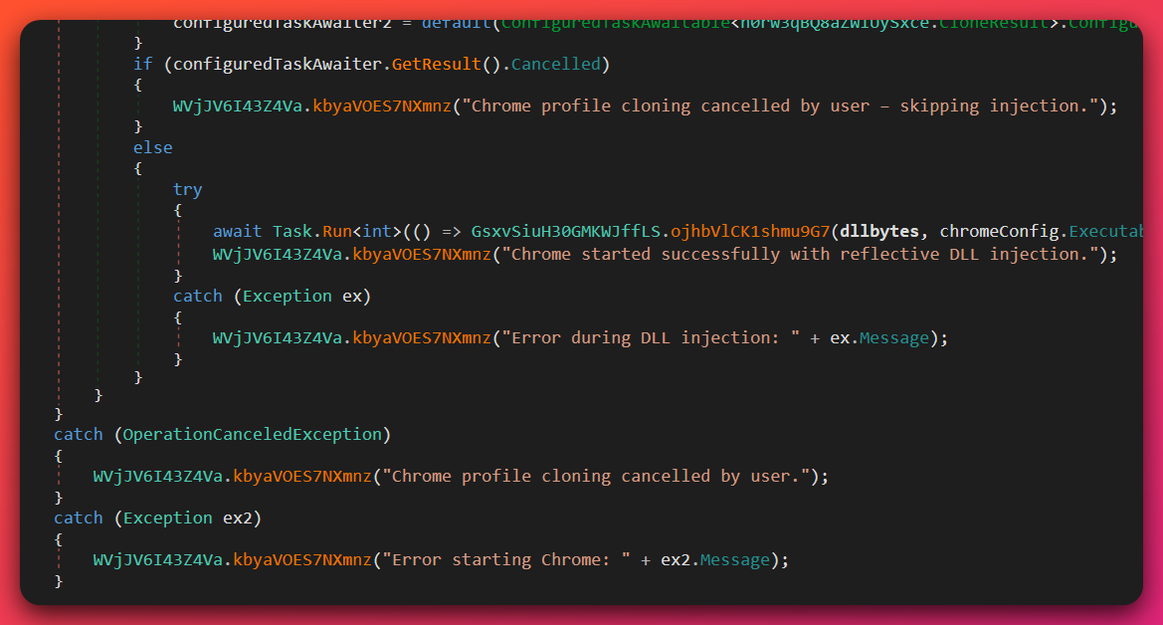
Task: Click 'catch (Exception ex2)' line
Action: click(158, 519)
